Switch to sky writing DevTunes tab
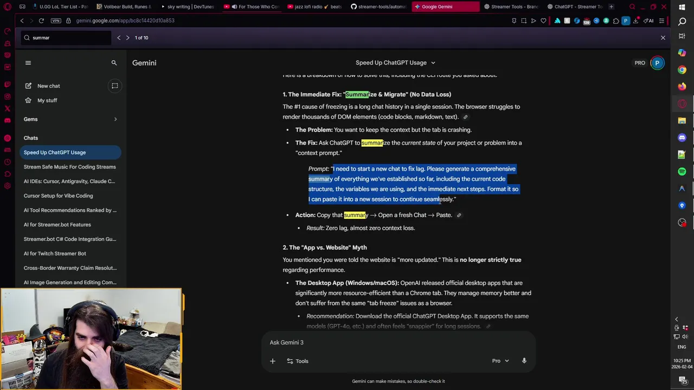This screenshot has width=694, height=390. [x=187, y=6]
